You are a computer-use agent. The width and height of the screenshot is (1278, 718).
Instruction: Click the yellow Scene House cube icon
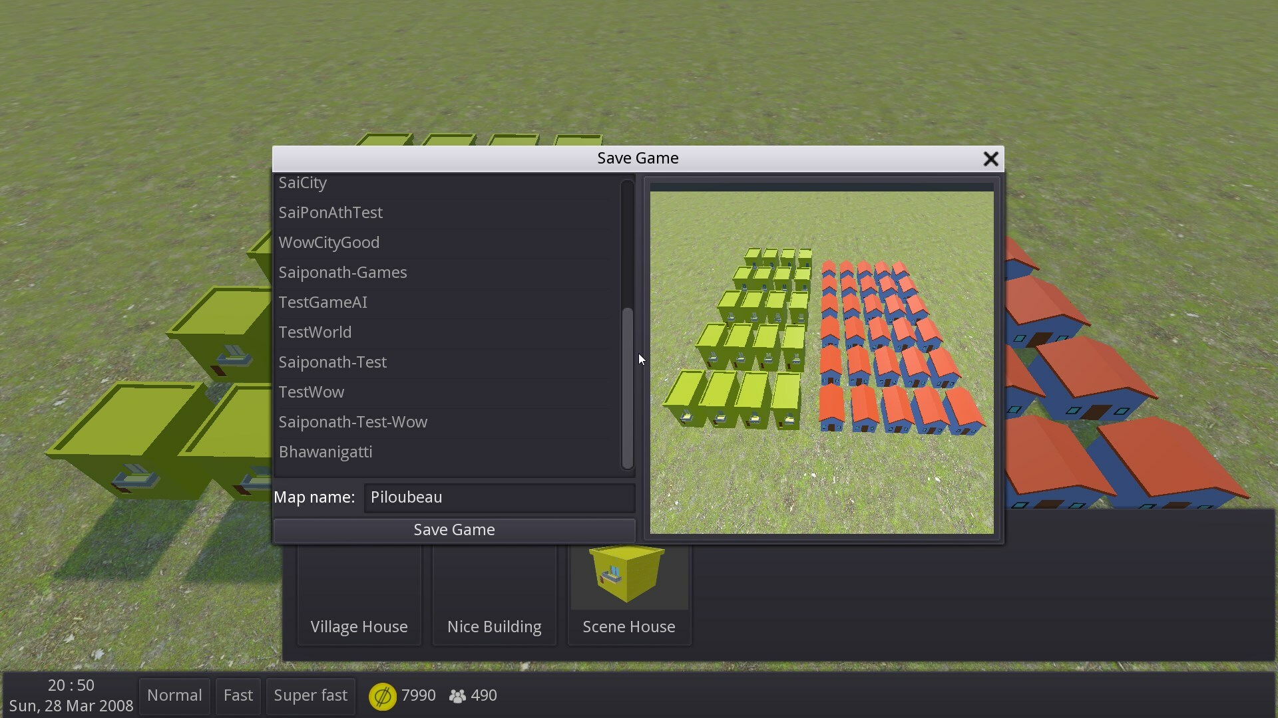tap(628, 574)
